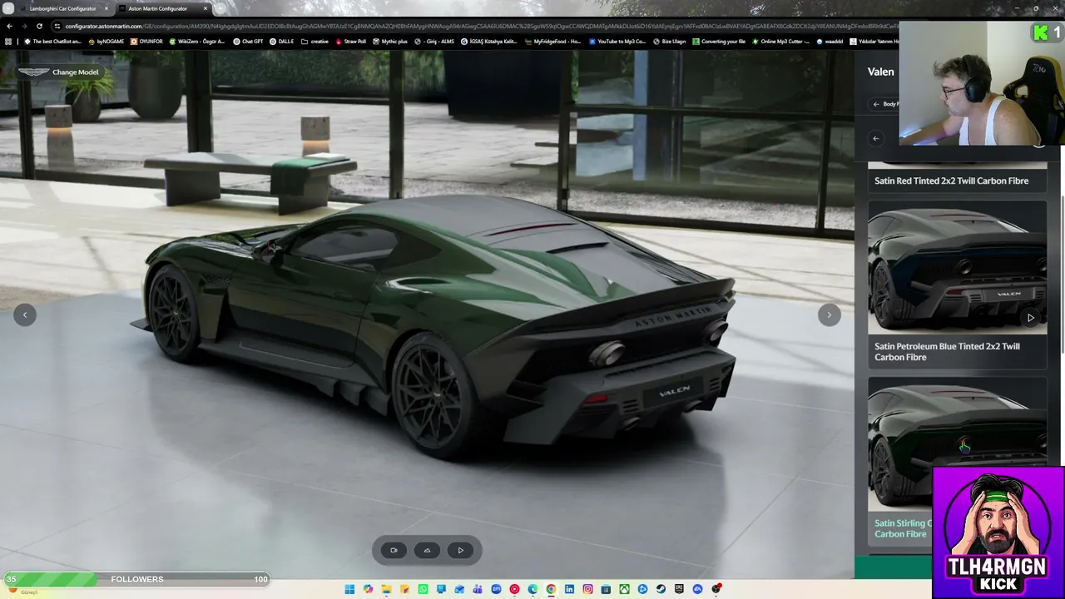Open the Straw Poll bookmark
This screenshot has width=1065, height=599.
click(x=350, y=42)
